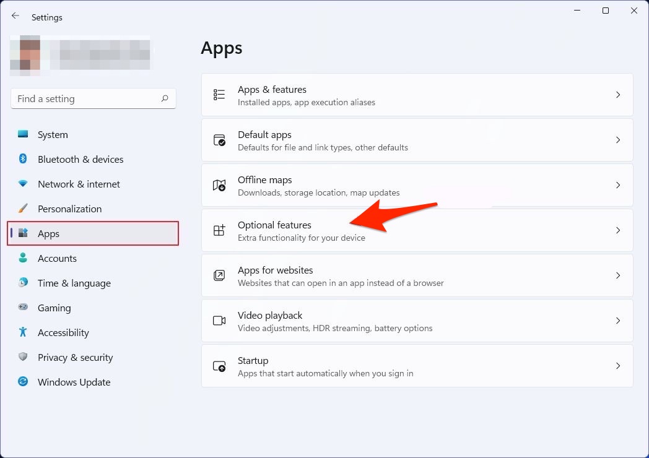
Task: Expand Apps & features chevron
Action: point(617,95)
